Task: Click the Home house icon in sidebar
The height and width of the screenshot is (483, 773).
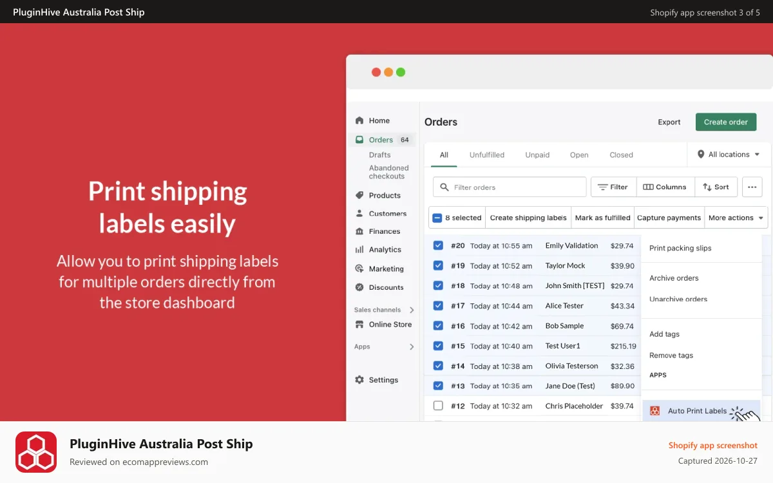Action: pyautogui.click(x=359, y=120)
